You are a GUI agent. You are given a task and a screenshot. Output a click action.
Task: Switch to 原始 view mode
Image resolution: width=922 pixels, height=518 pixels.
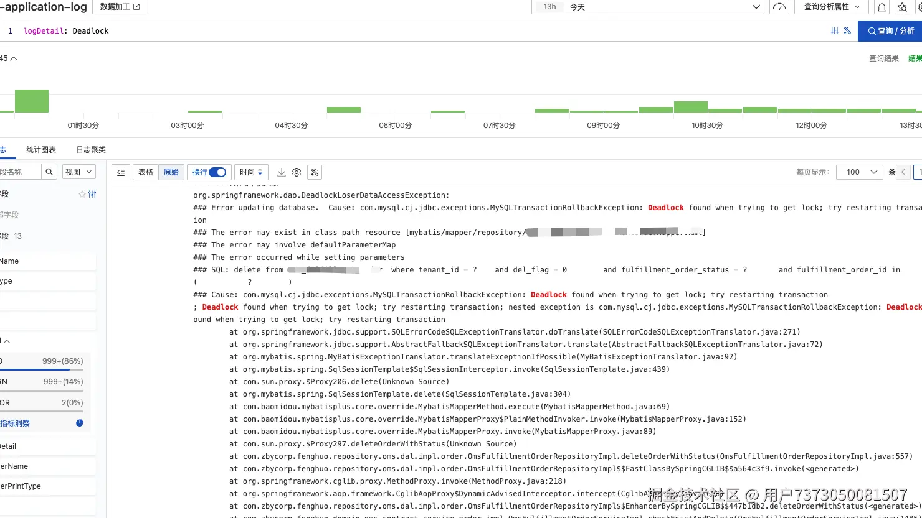171,172
